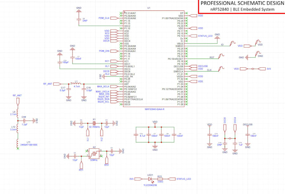The image size is (285, 194).
Task: Select the IO test point probe
Action: [x=232, y=43]
